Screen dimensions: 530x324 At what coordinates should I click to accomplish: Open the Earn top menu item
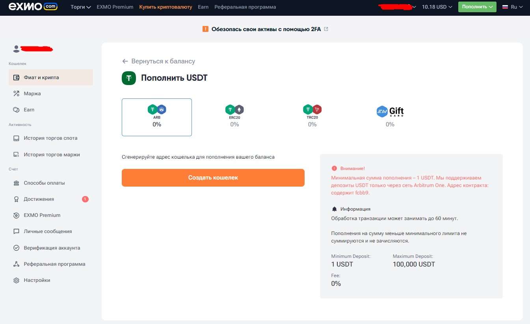(x=203, y=7)
